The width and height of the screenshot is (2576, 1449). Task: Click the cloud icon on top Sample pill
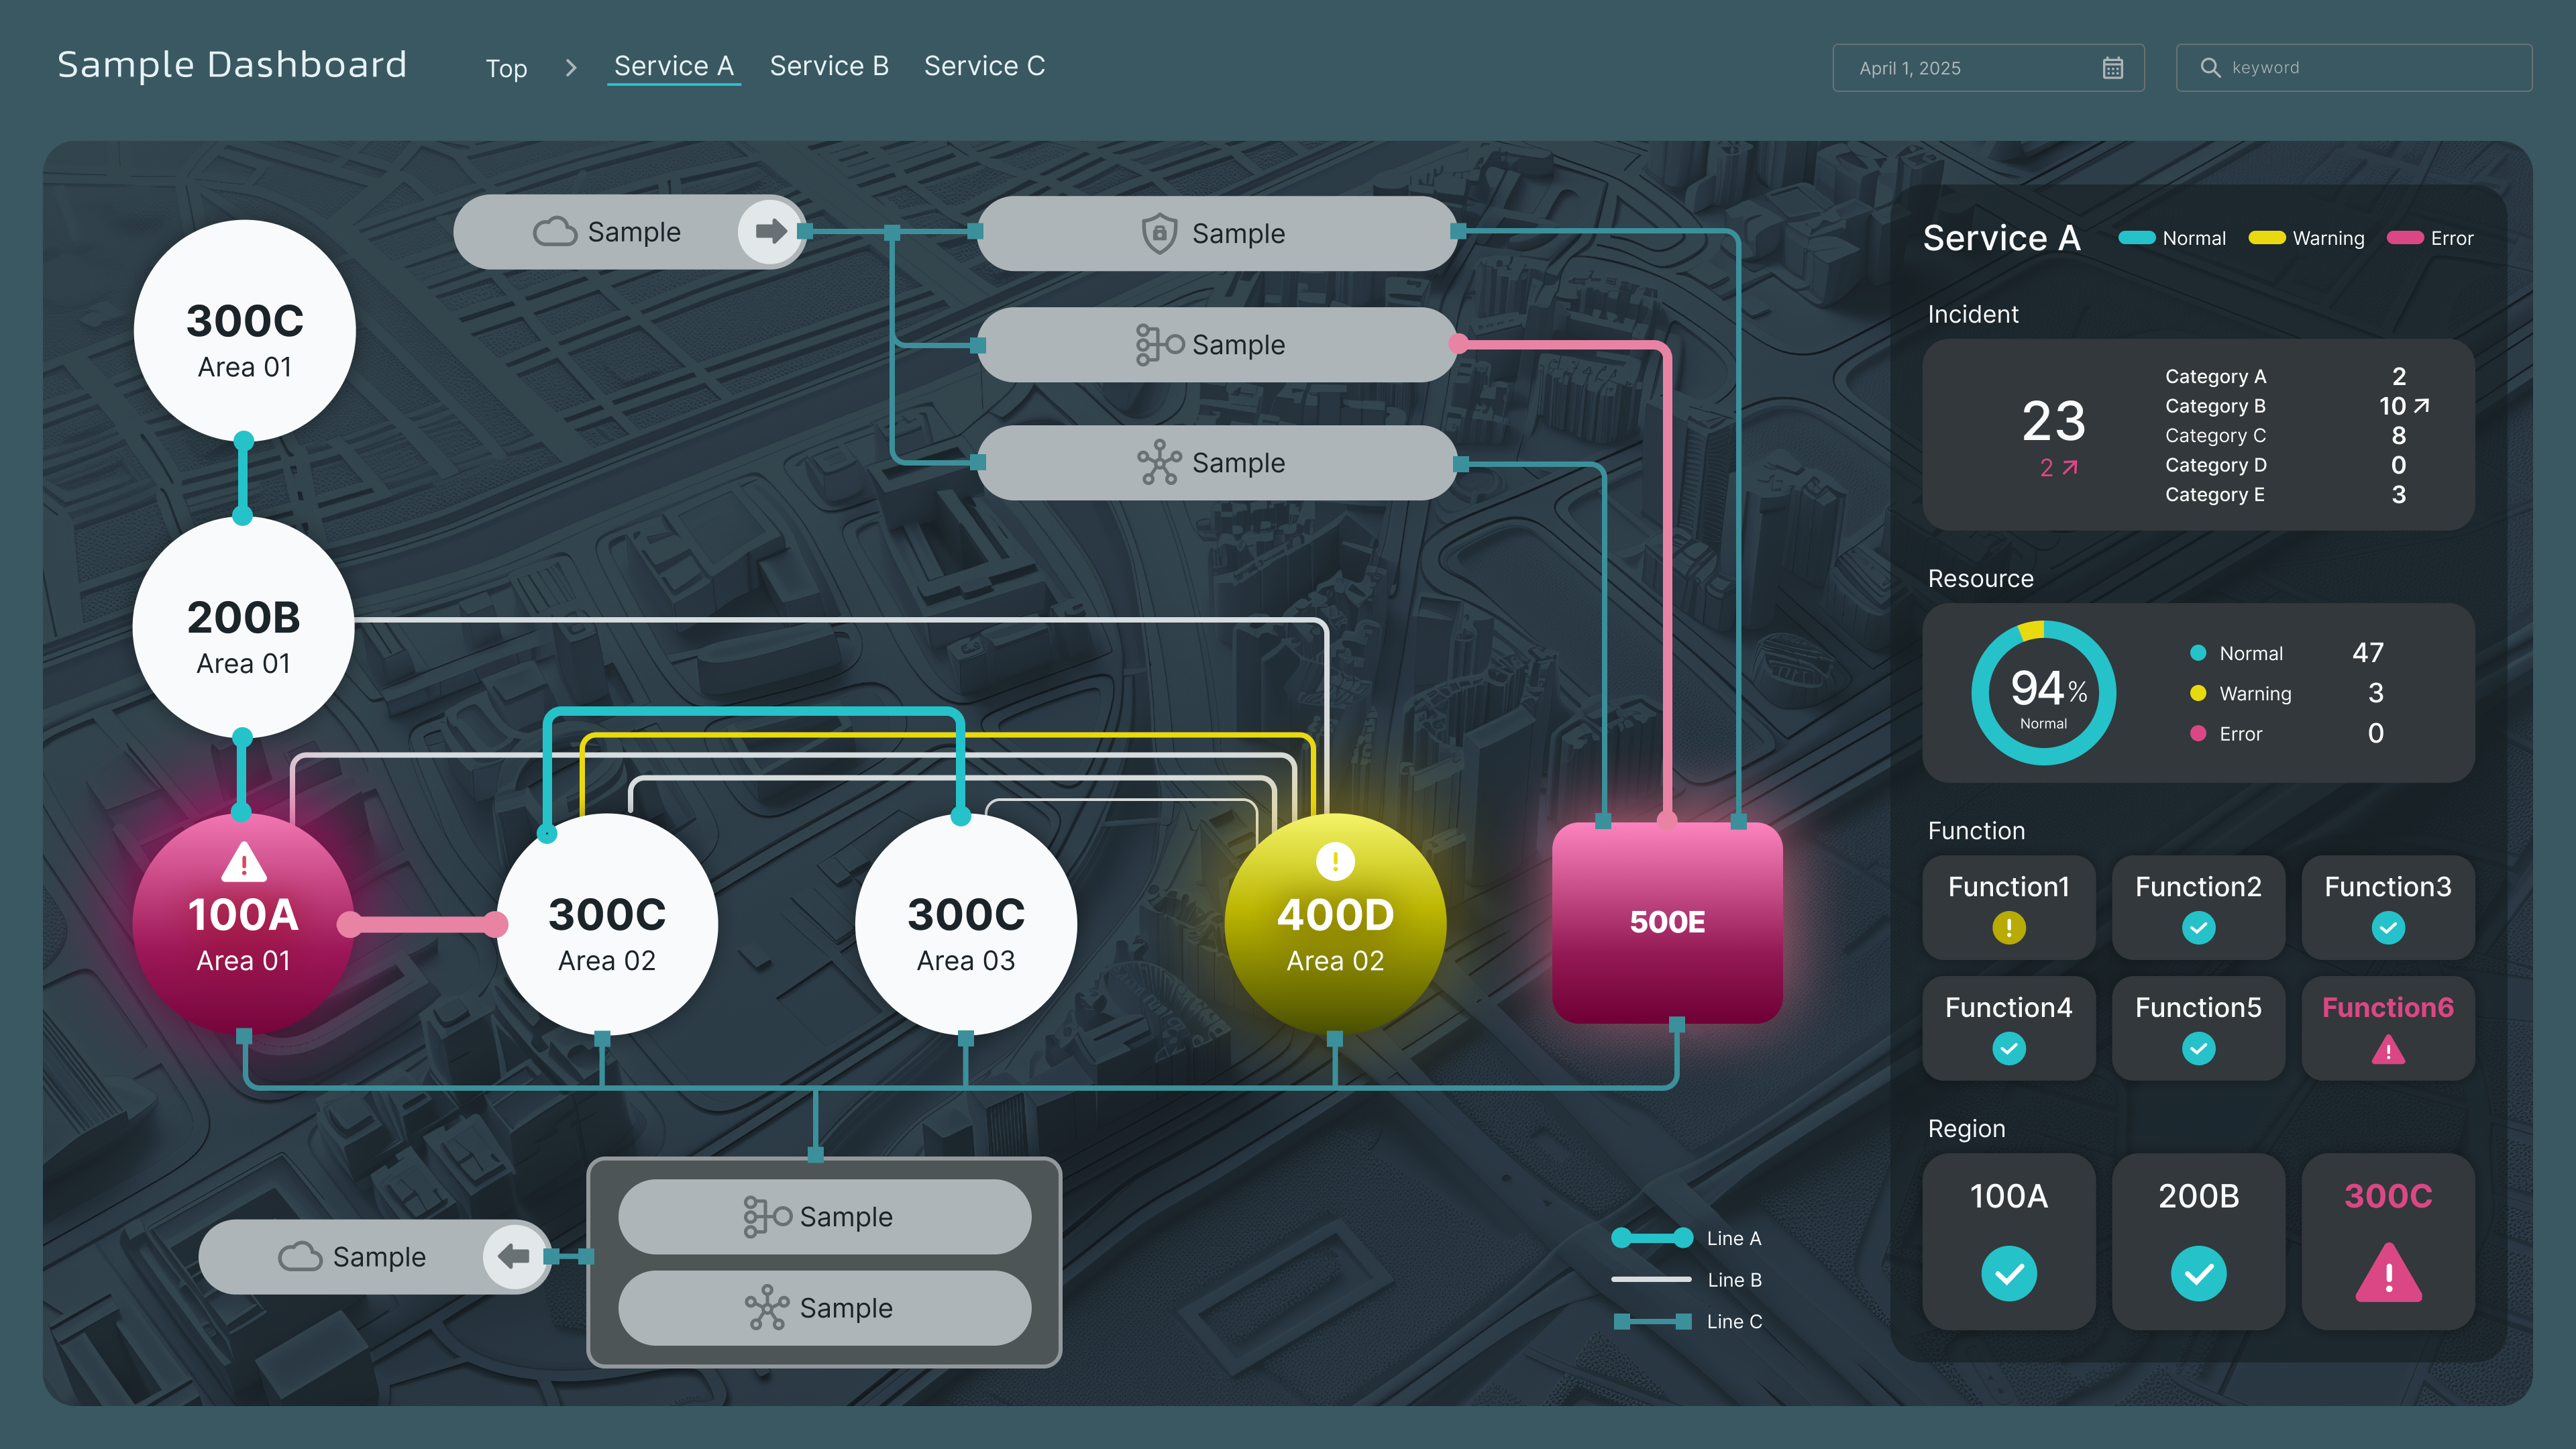(555, 232)
